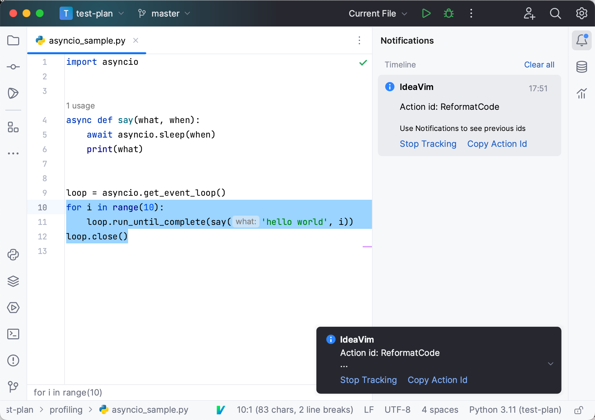Open the Problems tool window
Screen dimensions: 595x420
click(x=13, y=360)
